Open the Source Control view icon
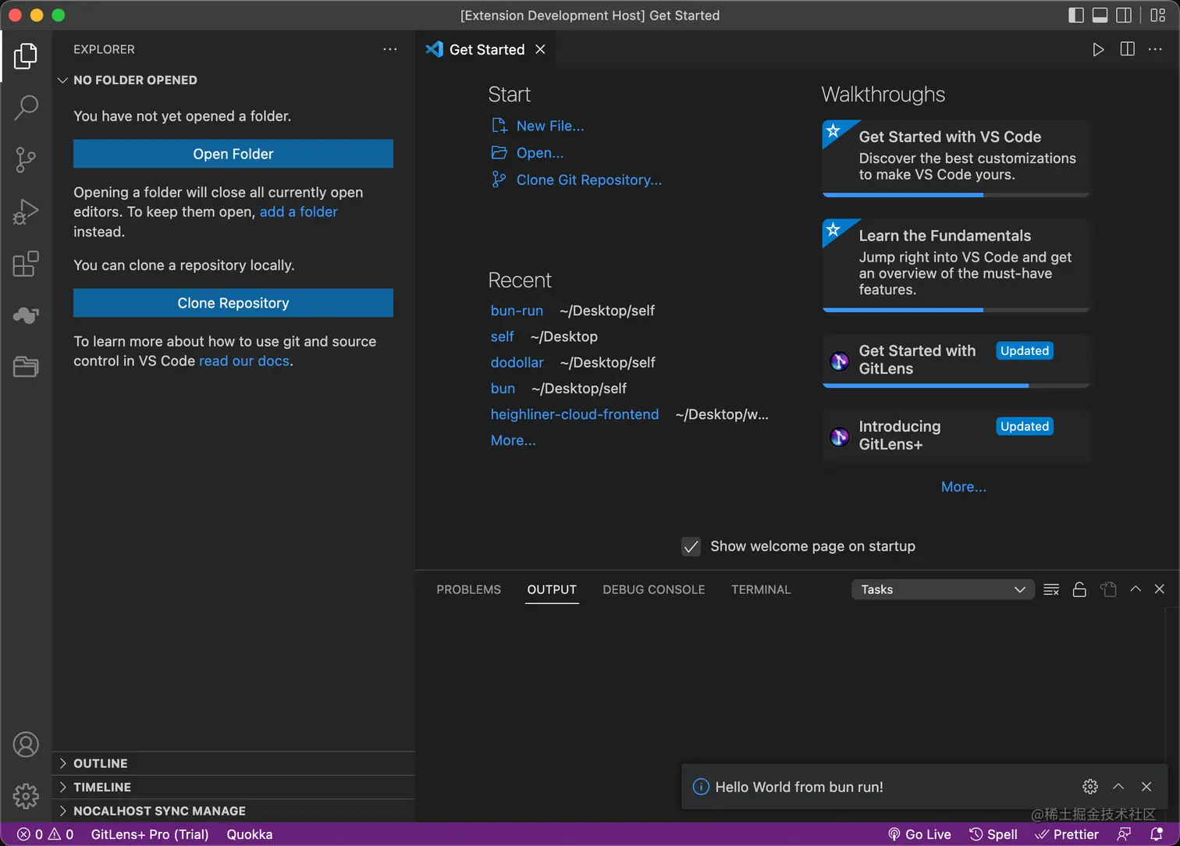 (x=26, y=160)
